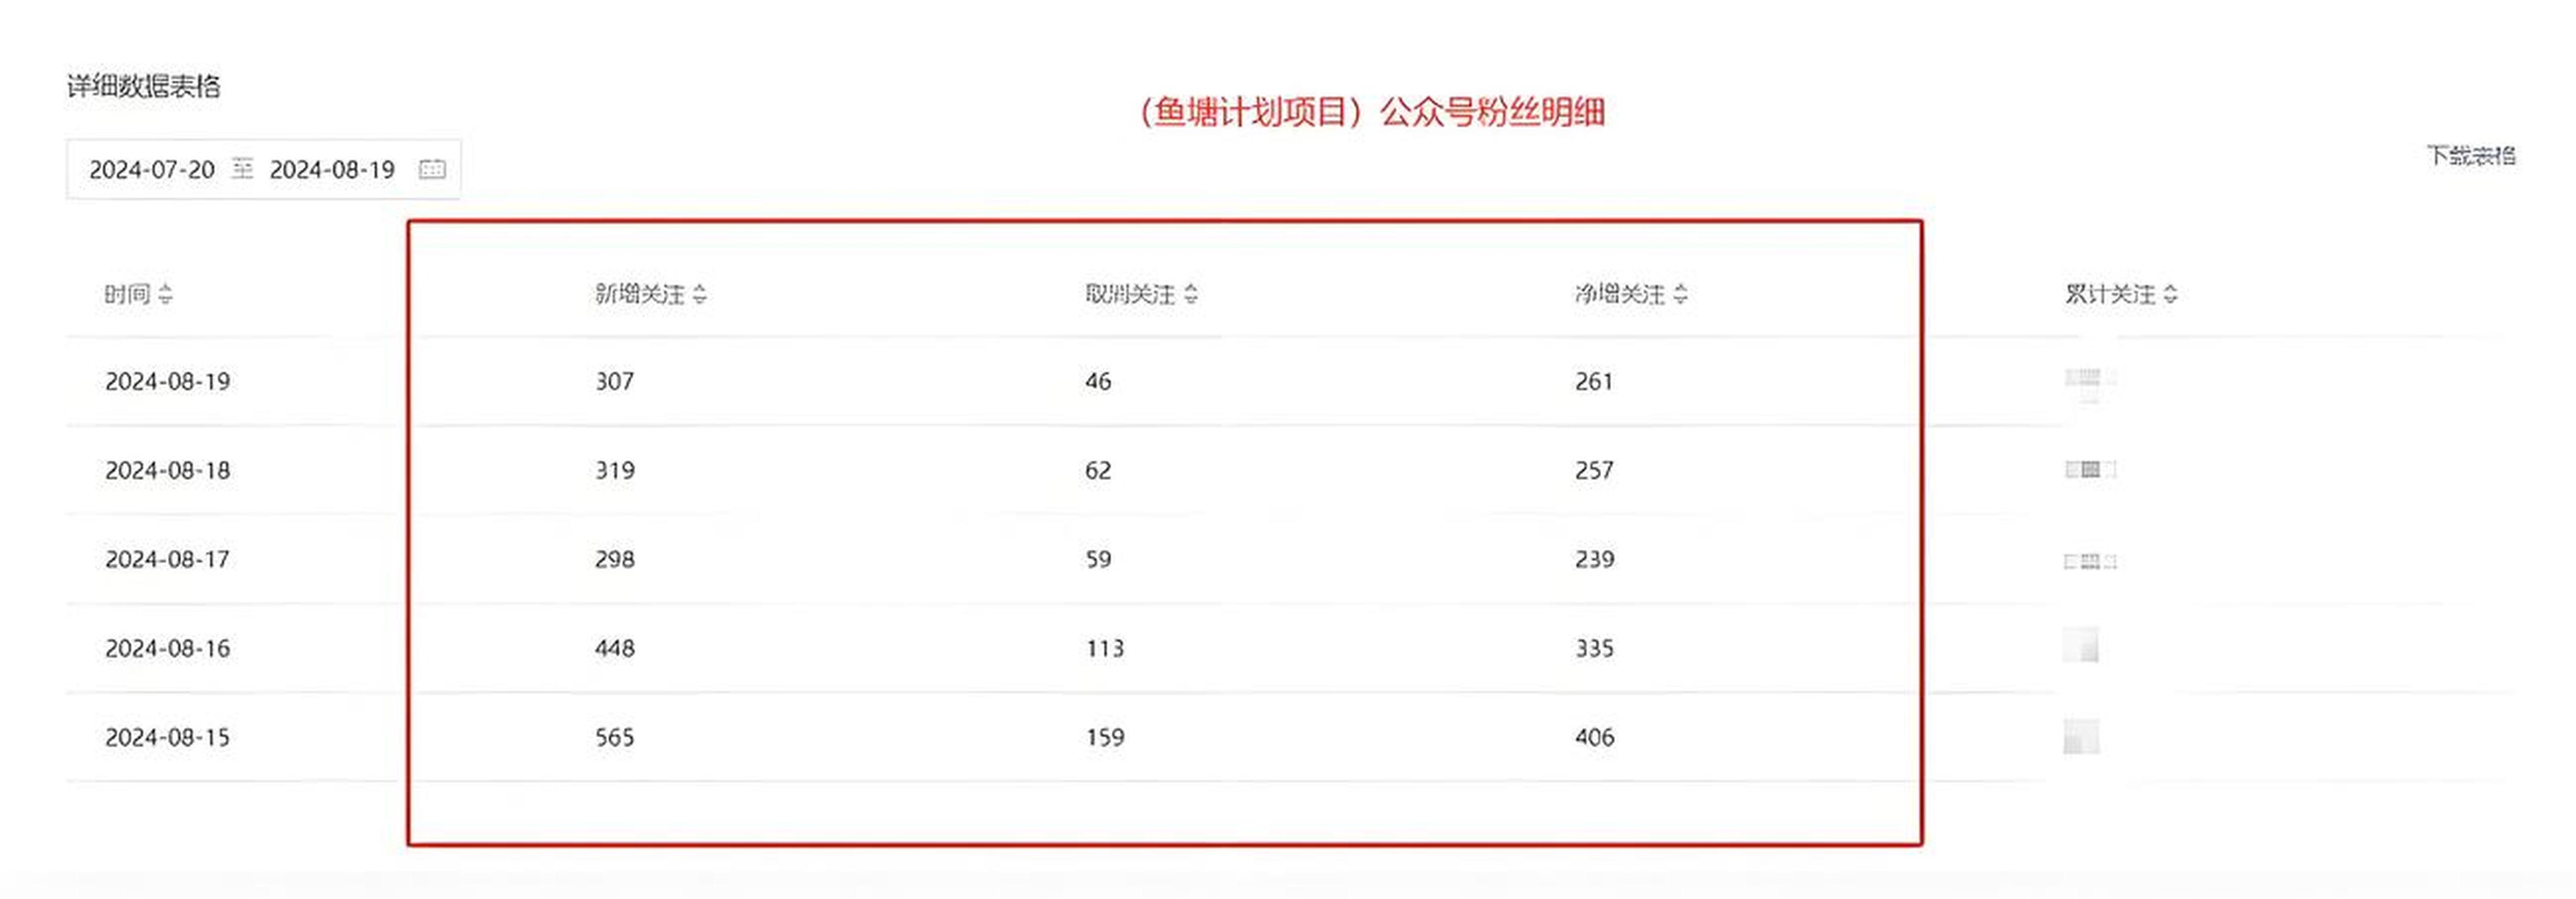The height and width of the screenshot is (899, 2576).
Task: Sort by 新增关注 column arrows
Action: tap(700, 294)
